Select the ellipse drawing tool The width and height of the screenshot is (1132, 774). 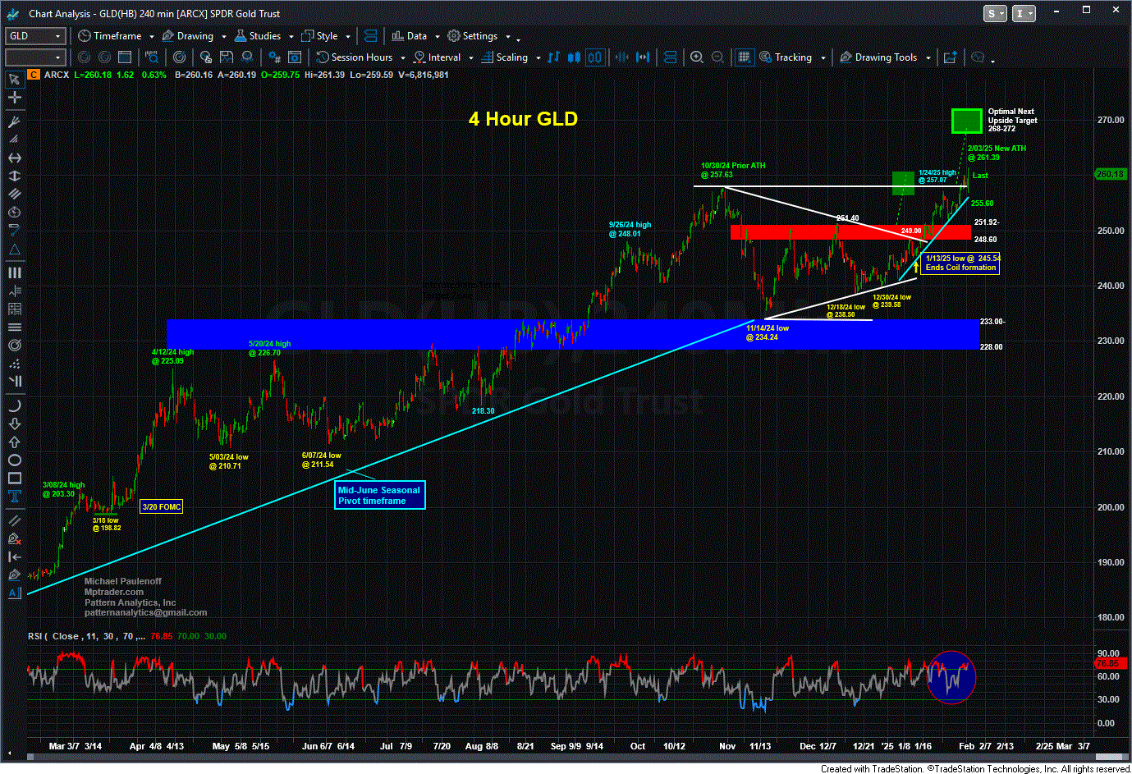pyautogui.click(x=14, y=460)
